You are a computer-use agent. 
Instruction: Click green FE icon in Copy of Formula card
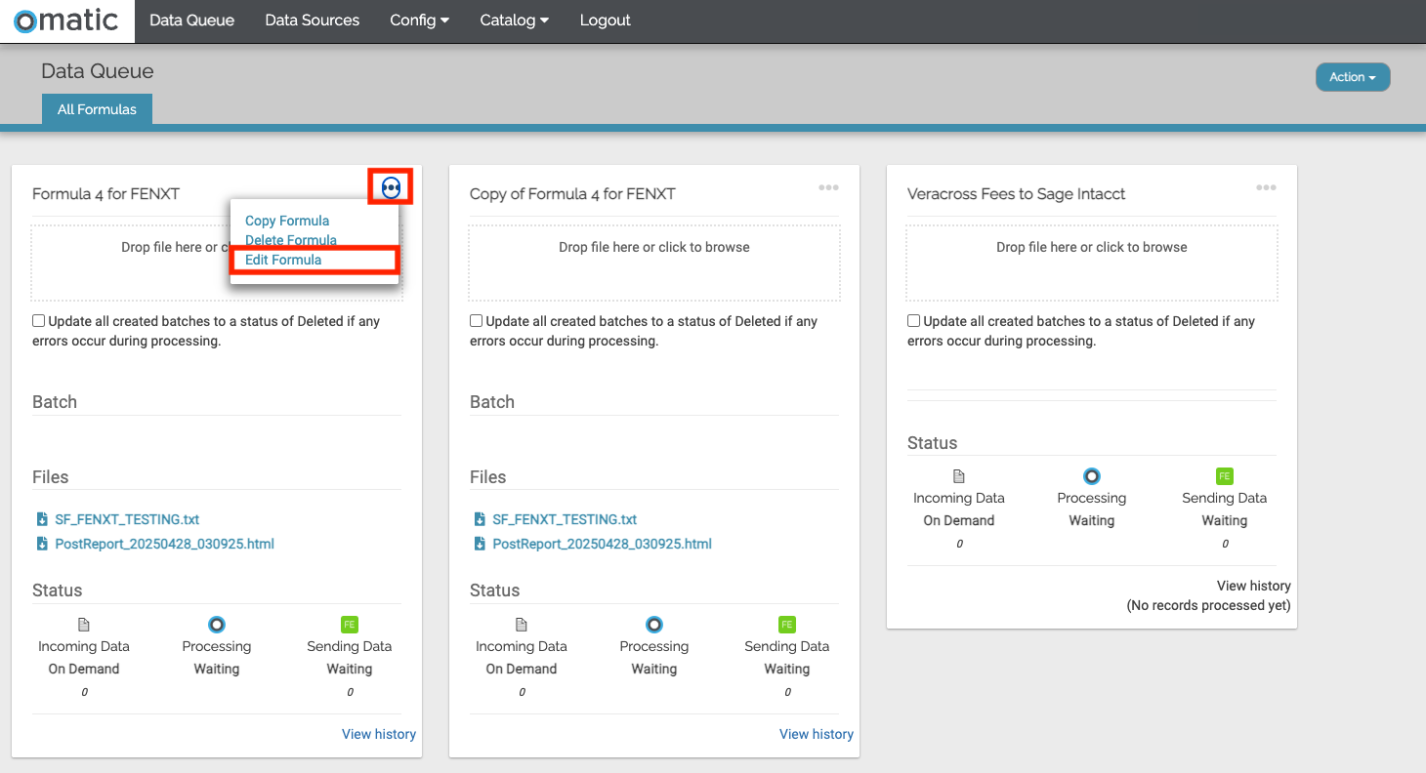[786, 625]
